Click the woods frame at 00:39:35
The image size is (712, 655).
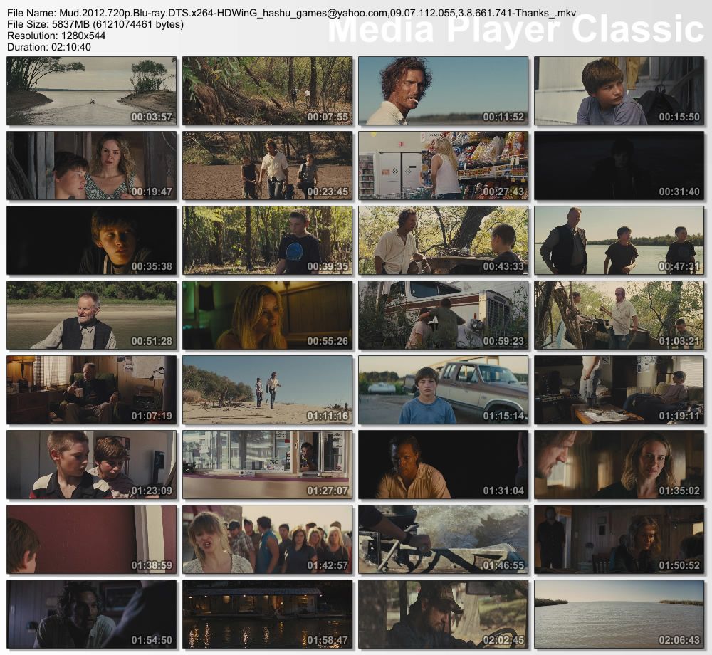(x=268, y=241)
